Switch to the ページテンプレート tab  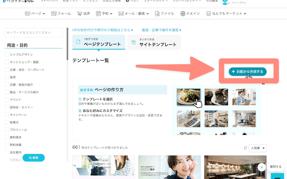tap(99, 42)
